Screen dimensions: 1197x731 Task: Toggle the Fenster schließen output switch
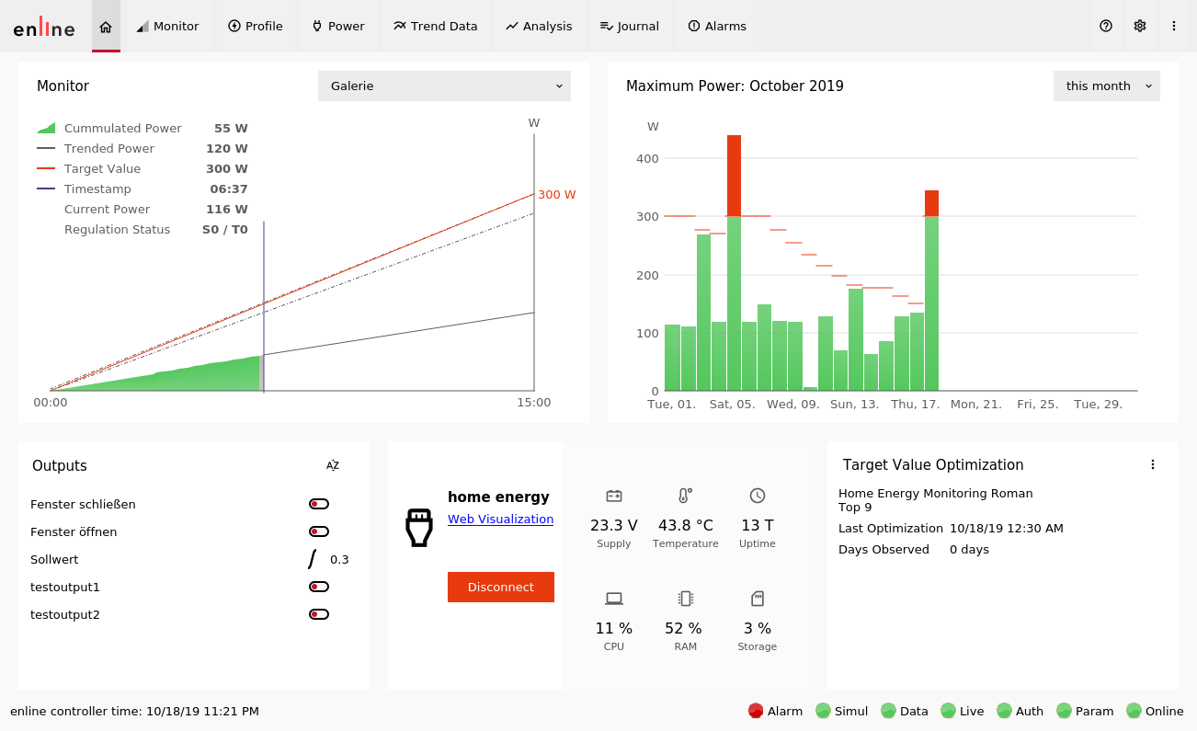click(319, 504)
